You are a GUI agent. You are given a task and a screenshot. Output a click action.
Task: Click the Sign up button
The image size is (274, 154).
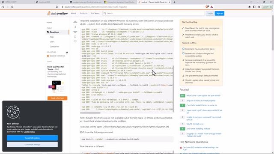coord(220,13)
